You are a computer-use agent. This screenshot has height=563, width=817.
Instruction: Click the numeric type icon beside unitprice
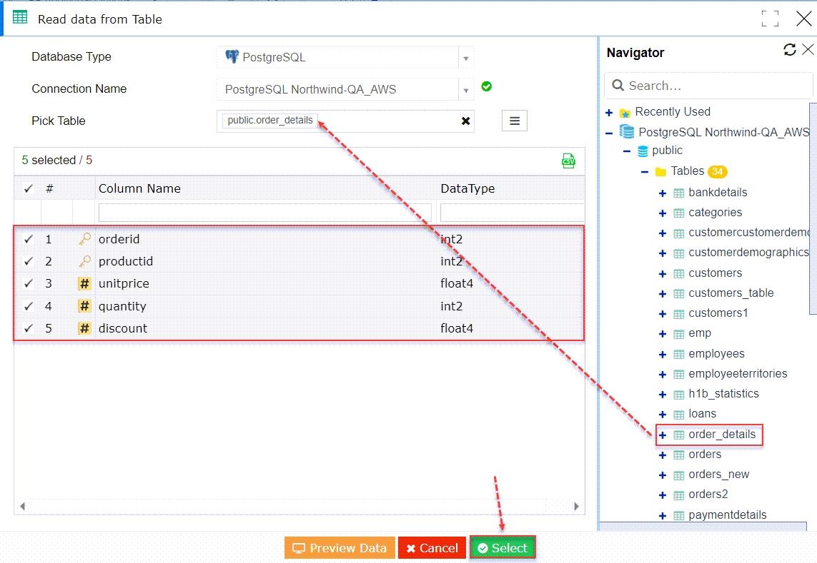(84, 283)
